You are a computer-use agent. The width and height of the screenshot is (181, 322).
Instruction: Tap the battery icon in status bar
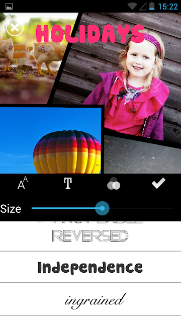point(152,6)
